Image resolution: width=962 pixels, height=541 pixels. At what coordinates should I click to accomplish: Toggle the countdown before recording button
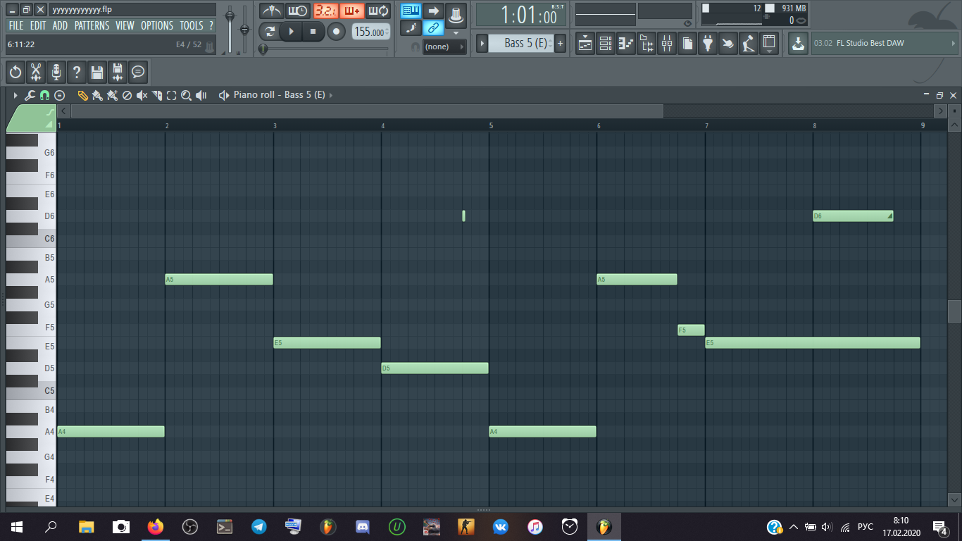point(325,11)
